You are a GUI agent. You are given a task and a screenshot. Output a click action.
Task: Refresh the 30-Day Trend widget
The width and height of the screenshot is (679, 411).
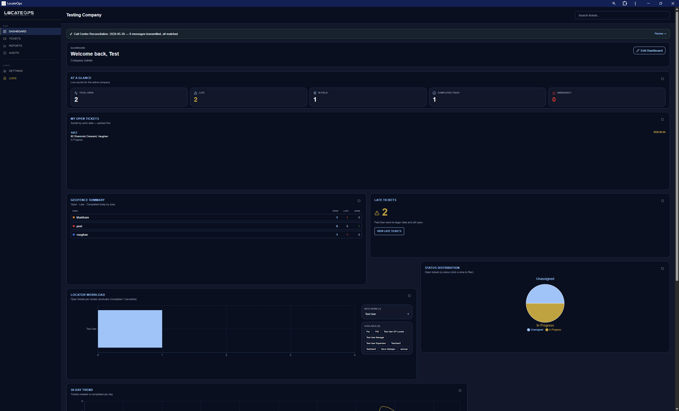tap(460, 391)
